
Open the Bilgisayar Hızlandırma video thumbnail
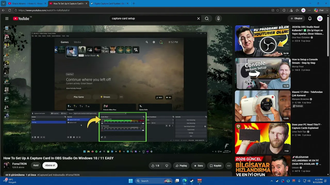[263, 166]
